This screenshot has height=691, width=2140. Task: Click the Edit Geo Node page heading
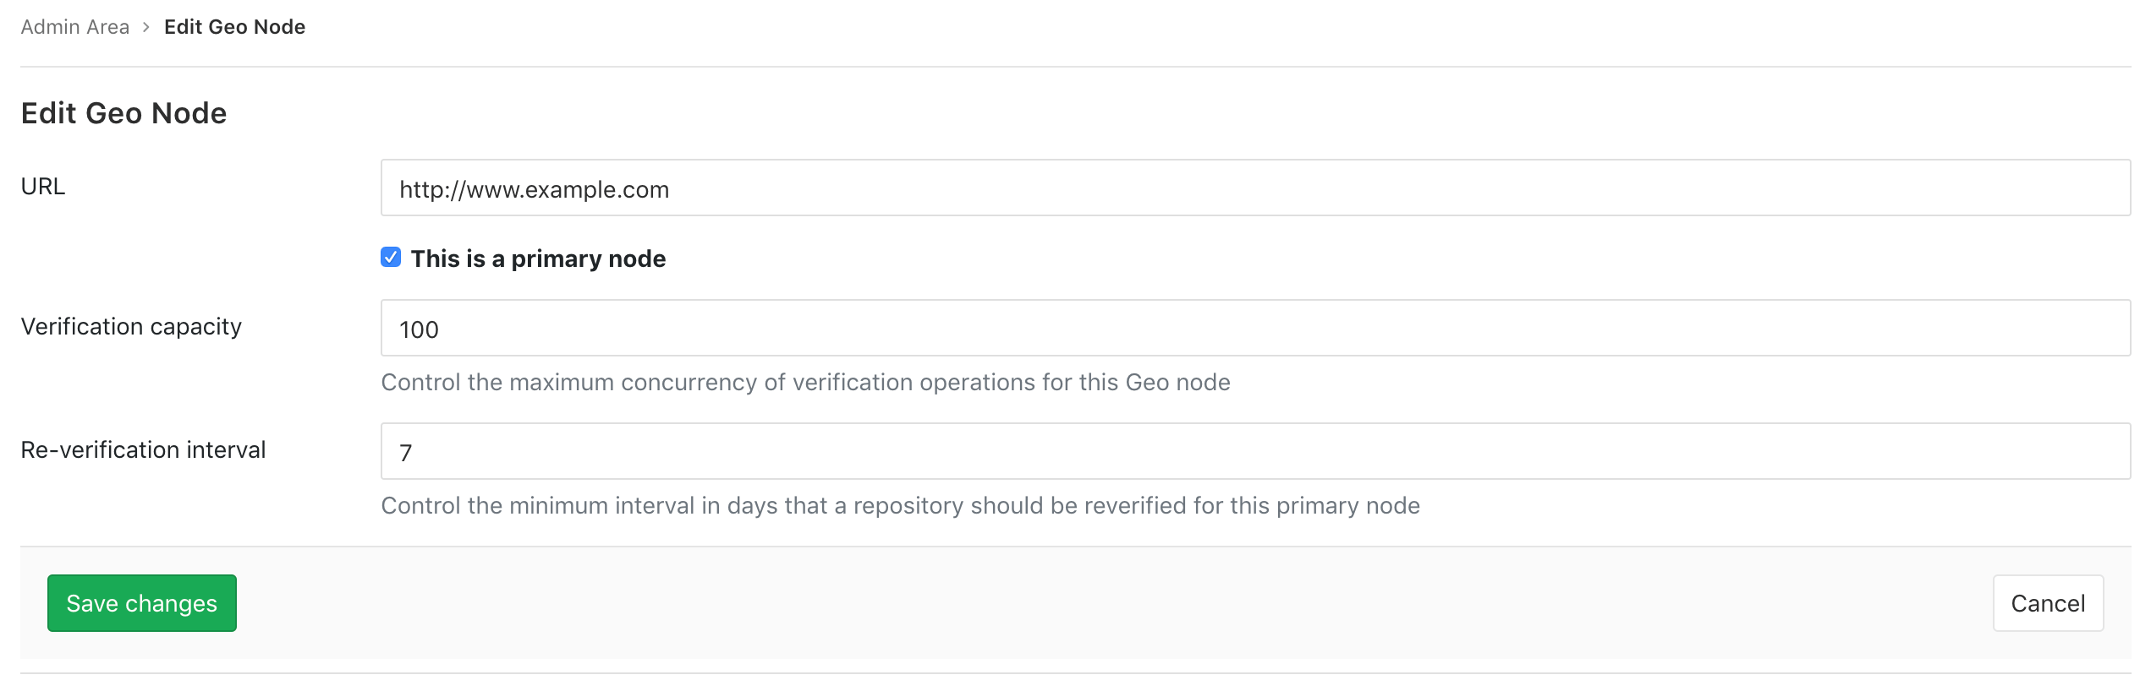click(123, 112)
